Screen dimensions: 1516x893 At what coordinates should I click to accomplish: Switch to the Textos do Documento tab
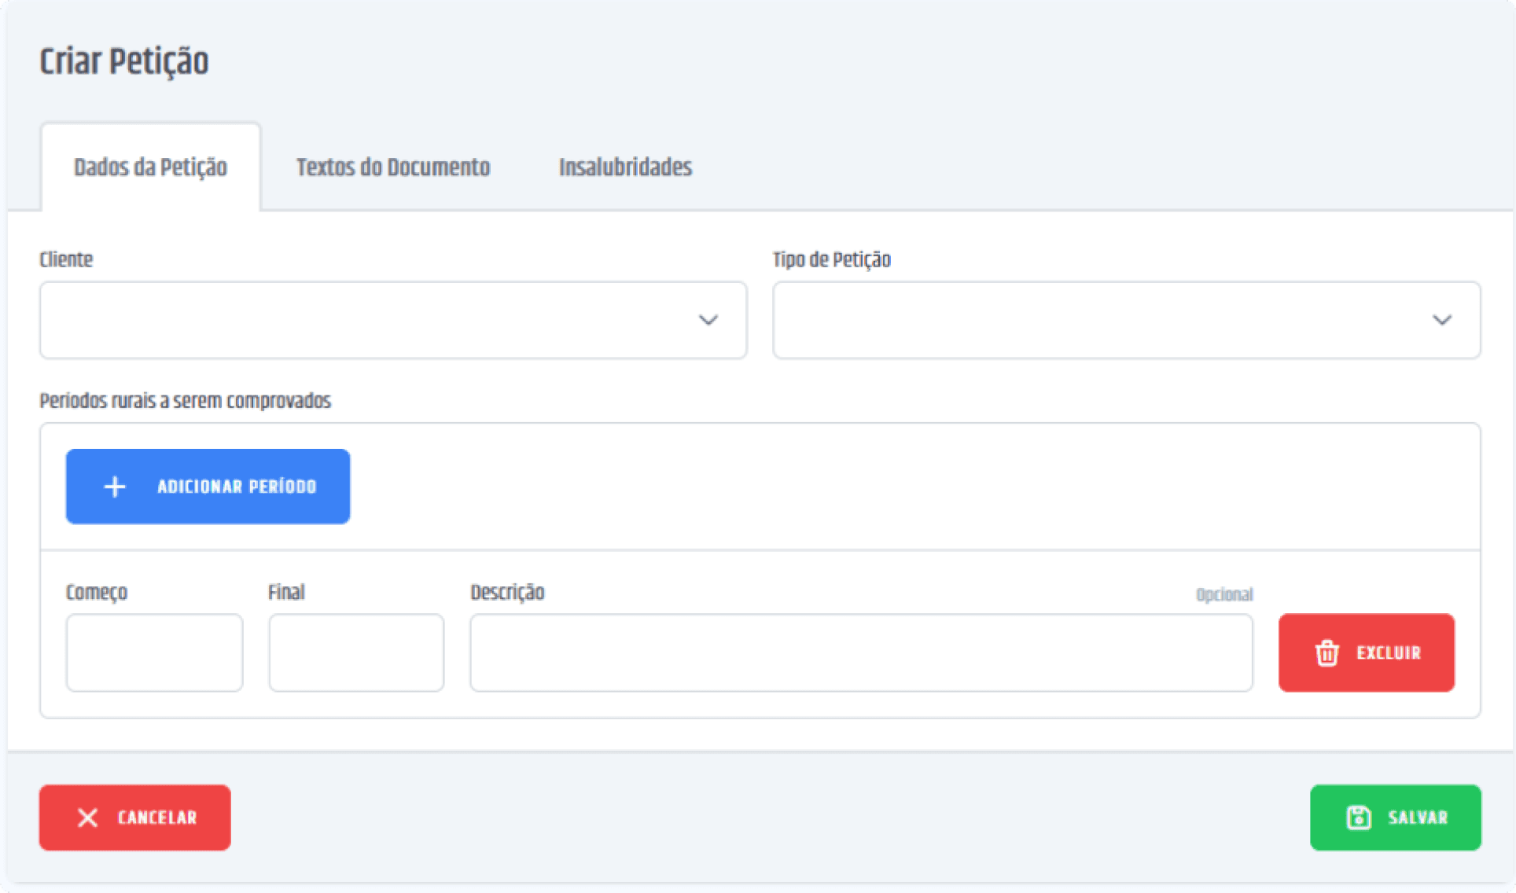tap(393, 167)
